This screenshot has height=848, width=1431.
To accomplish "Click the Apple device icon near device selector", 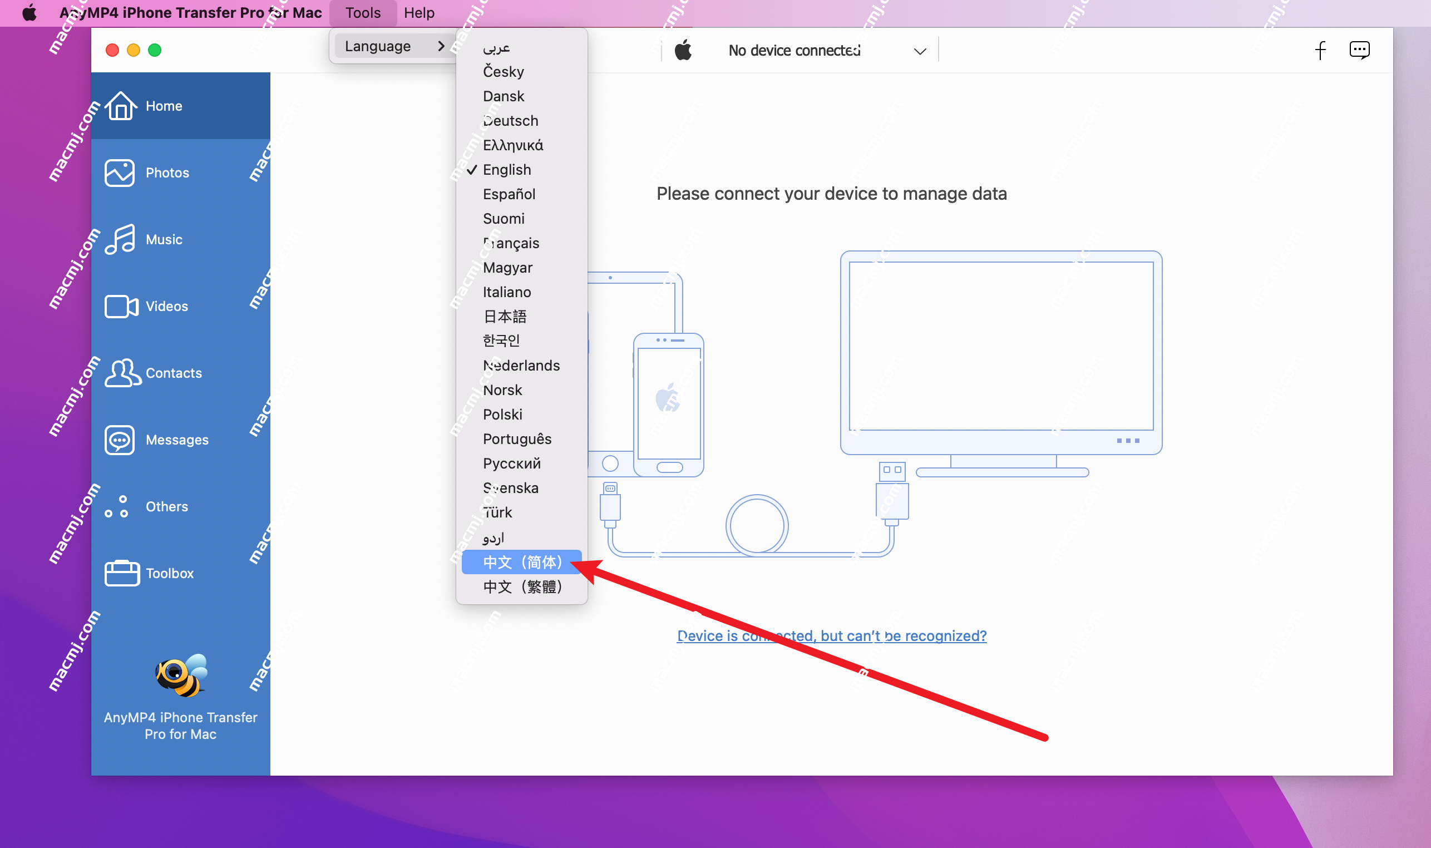I will (x=683, y=50).
